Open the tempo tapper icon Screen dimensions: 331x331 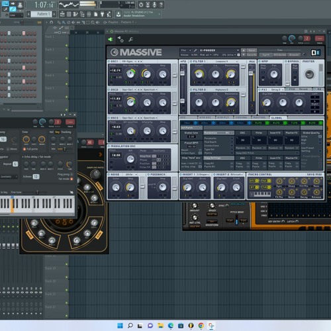click(x=109, y=15)
